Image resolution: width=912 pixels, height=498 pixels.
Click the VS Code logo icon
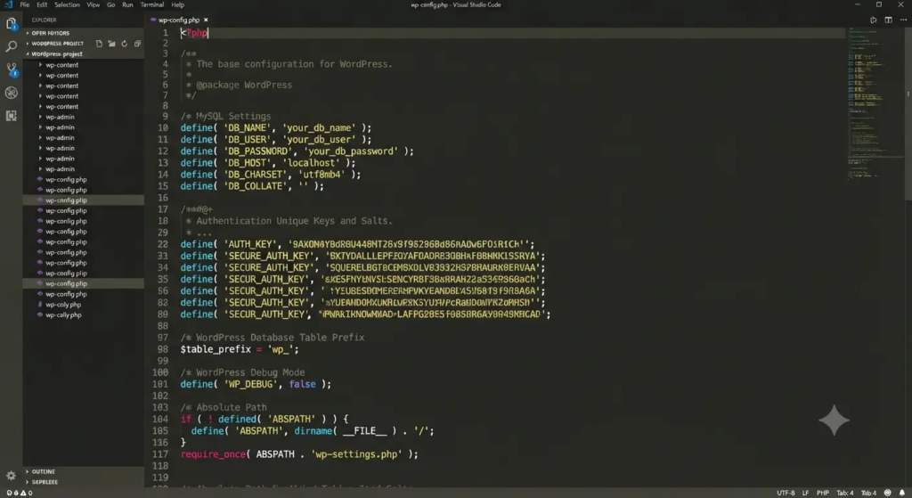(x=8, y=4)
